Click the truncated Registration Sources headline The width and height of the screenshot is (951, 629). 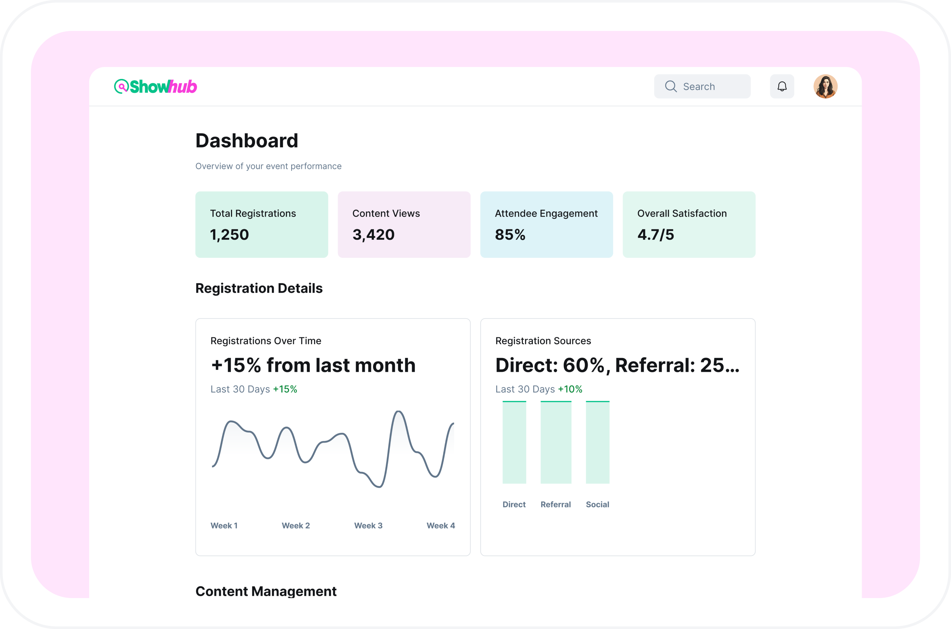click(617, 365)
